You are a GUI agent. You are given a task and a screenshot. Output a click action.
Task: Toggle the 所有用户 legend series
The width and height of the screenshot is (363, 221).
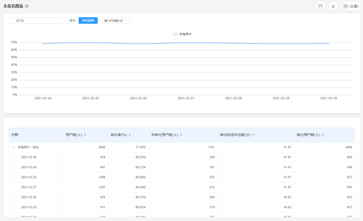point(182,34)
